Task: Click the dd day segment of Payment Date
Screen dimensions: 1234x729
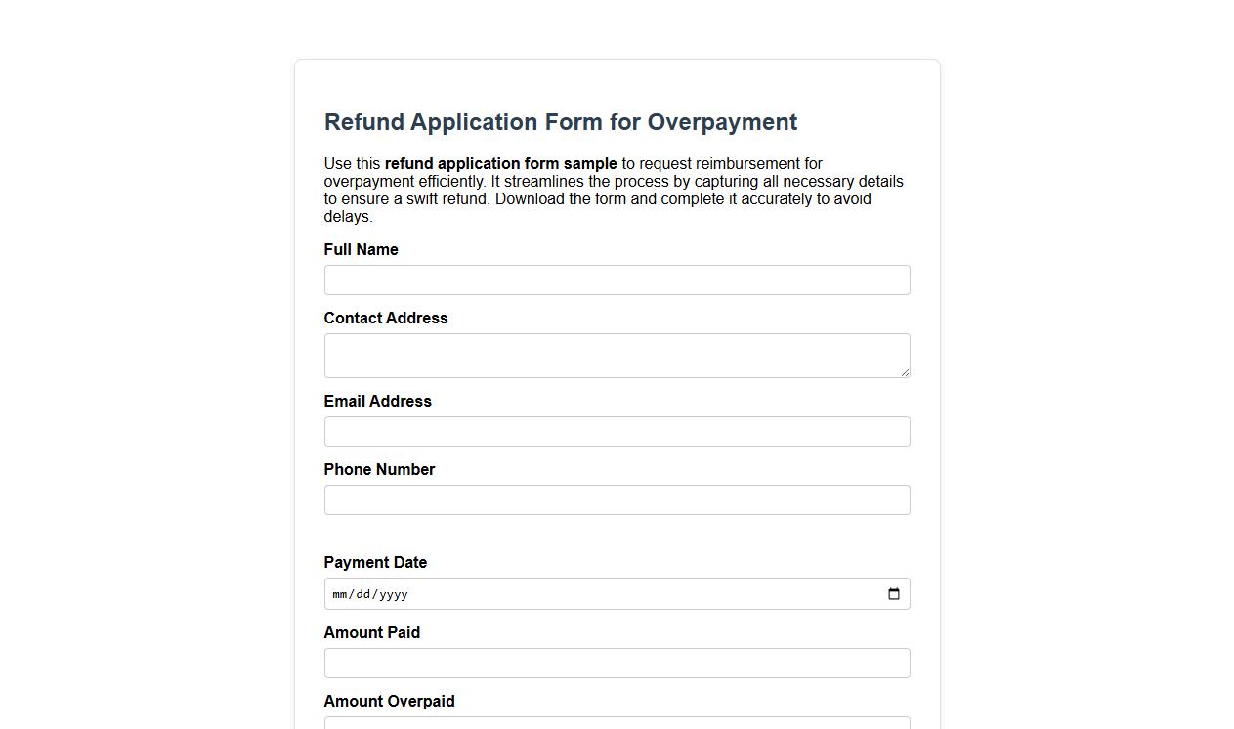Action: coord(362,593)
